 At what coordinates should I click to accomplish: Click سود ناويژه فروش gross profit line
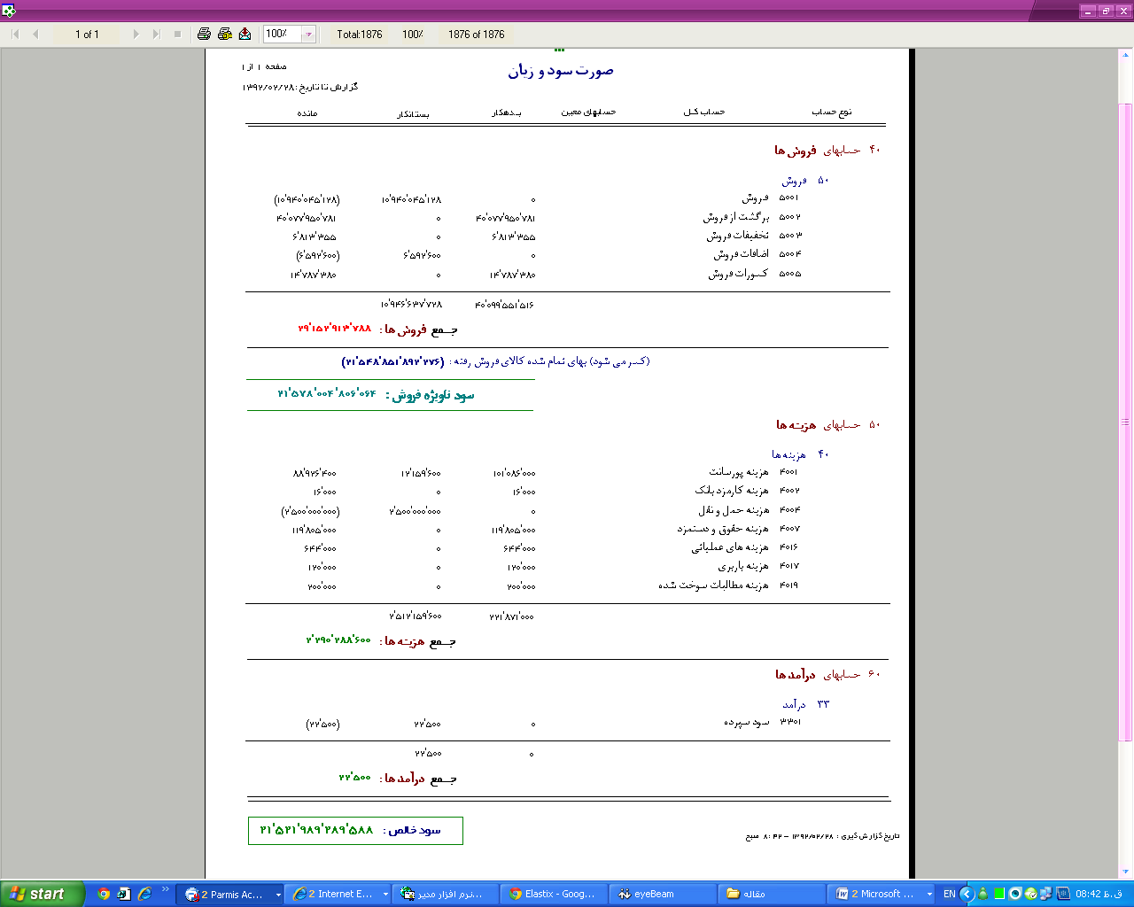click(376, 395)
